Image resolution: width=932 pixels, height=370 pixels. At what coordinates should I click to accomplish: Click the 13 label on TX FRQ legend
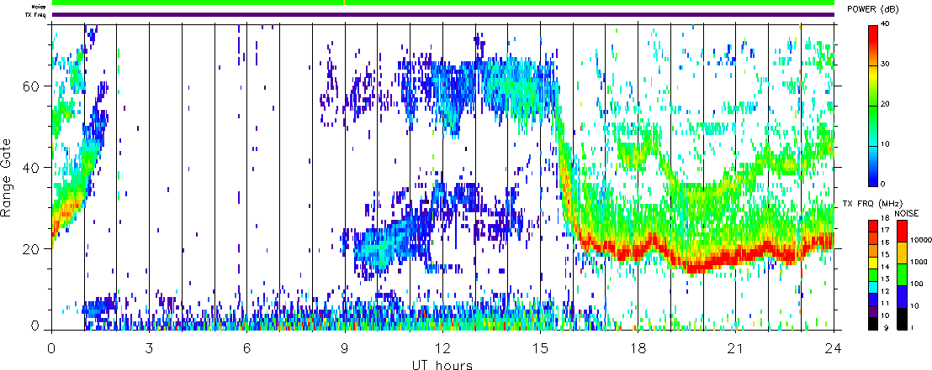click(885, 279)
